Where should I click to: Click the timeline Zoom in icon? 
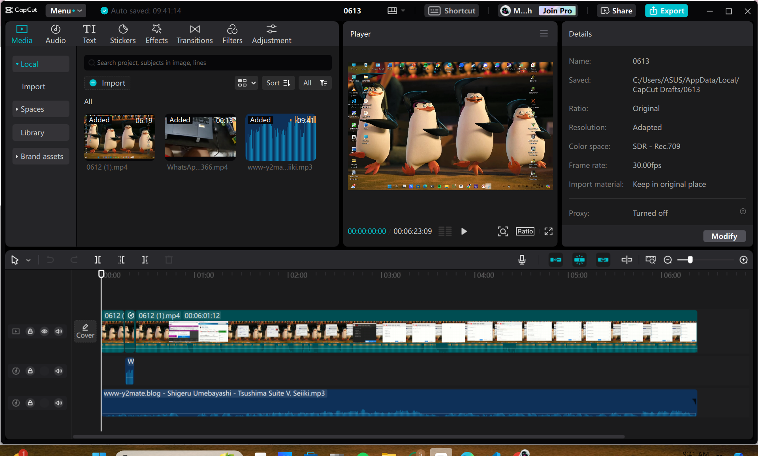[743, 260]
